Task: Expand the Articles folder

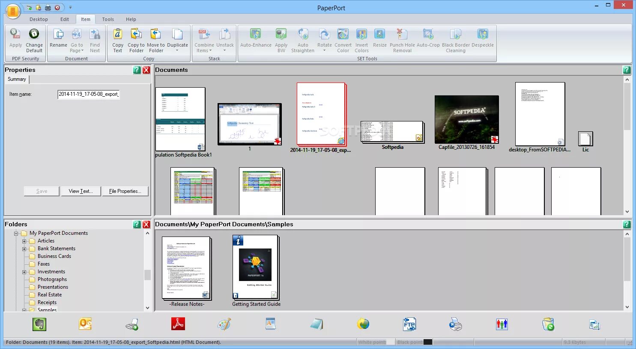Action: pyautogui.click(x=24, y=241)
